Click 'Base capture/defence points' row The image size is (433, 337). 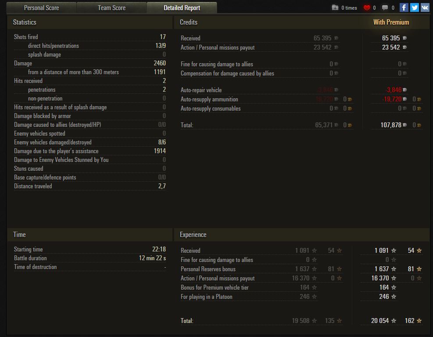click(x=90, y=177)
